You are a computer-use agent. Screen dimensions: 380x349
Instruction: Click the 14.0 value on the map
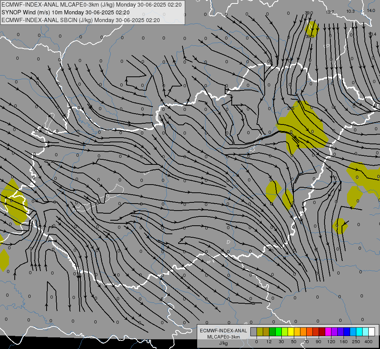371,10
